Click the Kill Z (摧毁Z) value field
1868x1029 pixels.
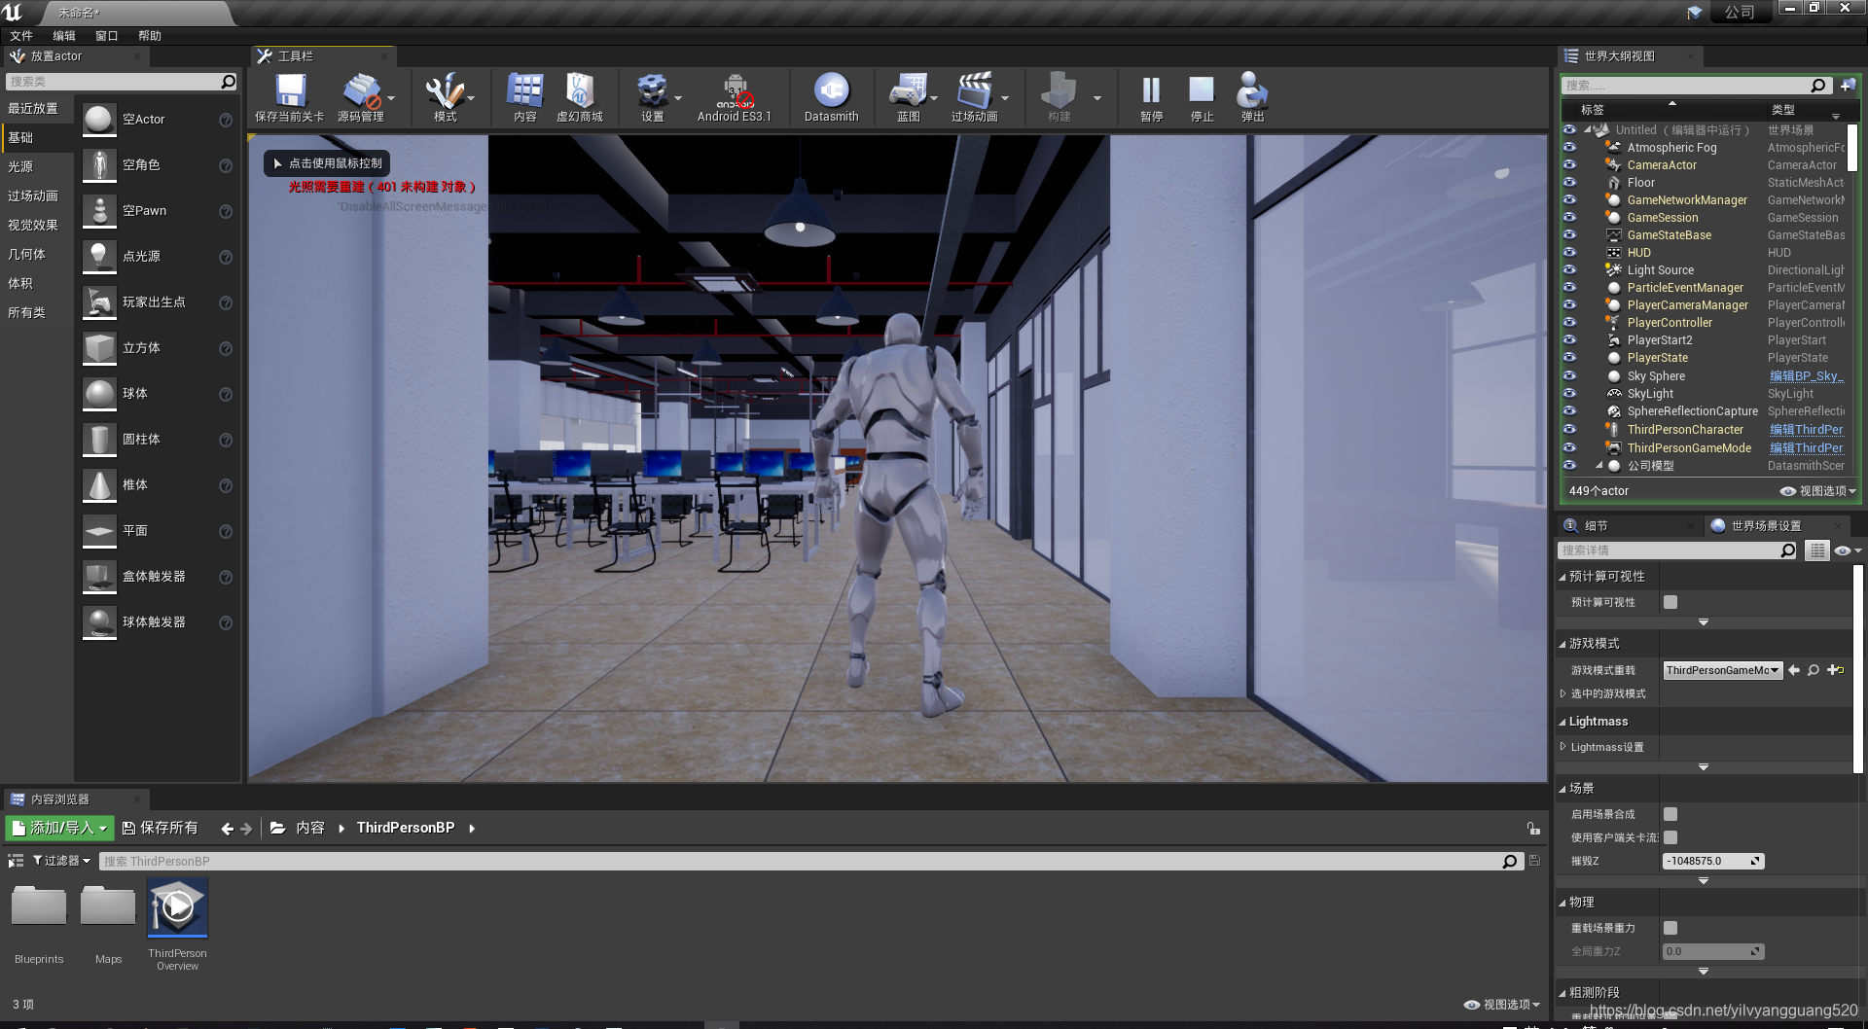point(1713,861)
